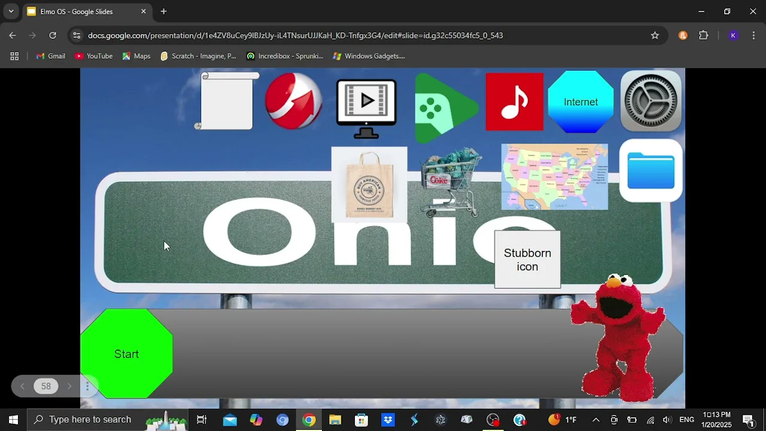Close the Elmo OS browser tab

[144, 11]
